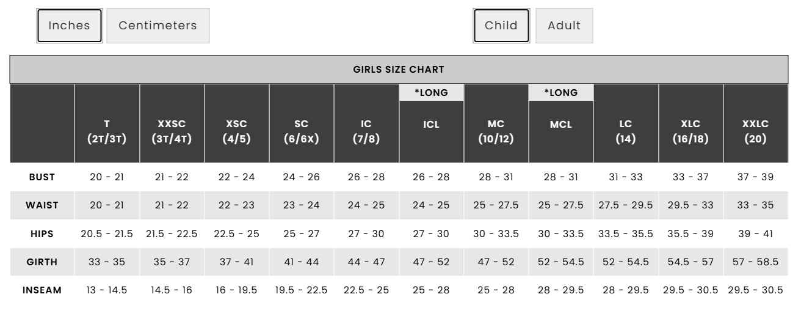Click the INSEAM row label
801x316 pixels.
pyautogui.click(x=42, y=290)
